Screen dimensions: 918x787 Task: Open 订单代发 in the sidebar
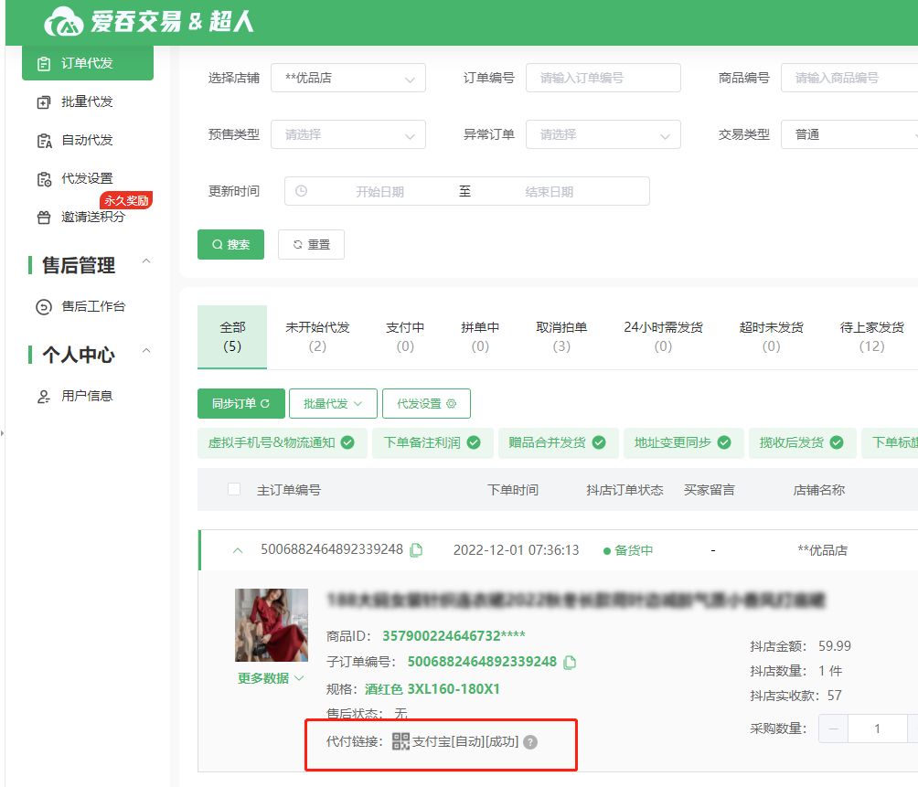pos(88,63)
